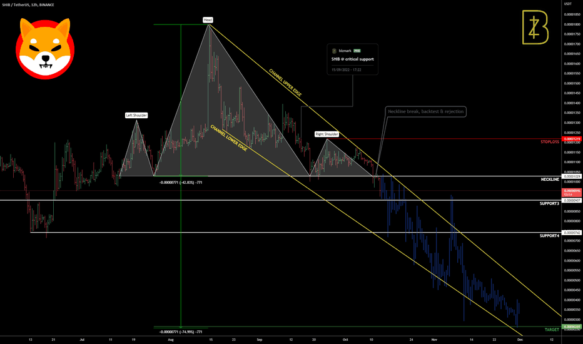
Task: Click the 15/09/2022 - 17:22 timestamp
Action: pyautogui.click(x=346, y=70)
